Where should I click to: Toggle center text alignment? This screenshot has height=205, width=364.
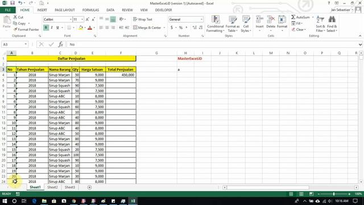point(107,28)
